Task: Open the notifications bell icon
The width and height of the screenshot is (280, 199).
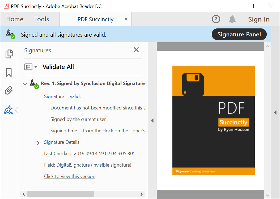Action: click(232, 19)
